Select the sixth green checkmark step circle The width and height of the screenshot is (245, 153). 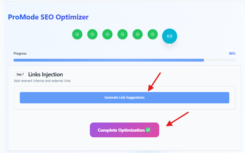tap(153, 34)
